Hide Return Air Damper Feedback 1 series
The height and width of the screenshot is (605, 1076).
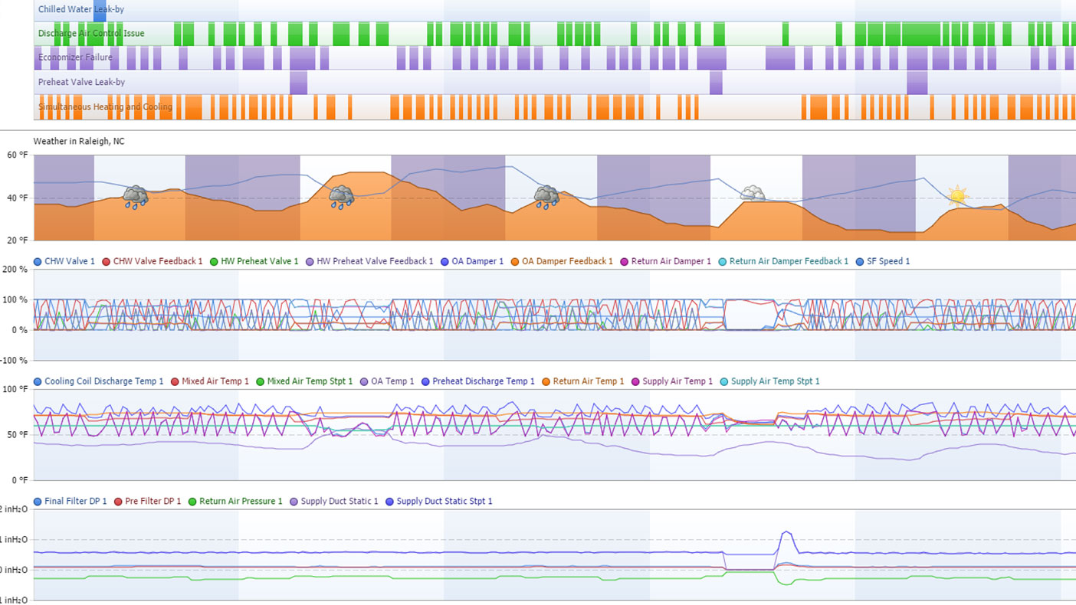783,261
